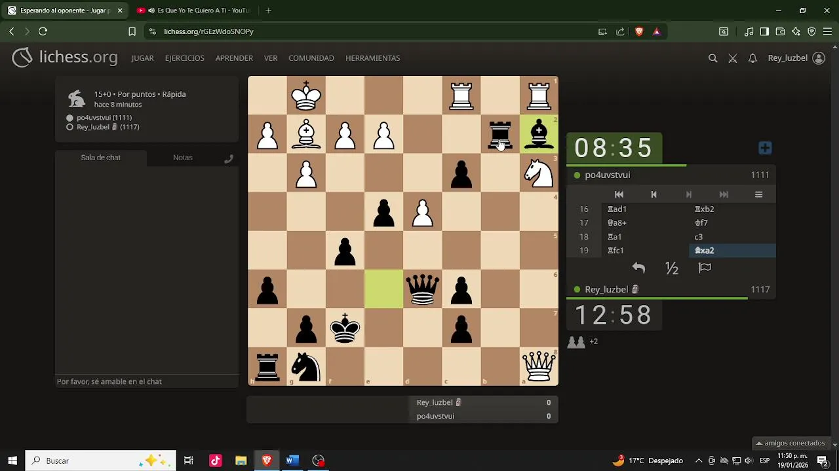Open the APRENDER menu
This screenshot has width=839, height=471.
pos(234,58)
